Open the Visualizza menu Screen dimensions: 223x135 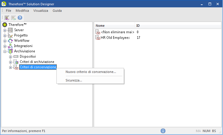pyautogui.click(x=40, y=11)
